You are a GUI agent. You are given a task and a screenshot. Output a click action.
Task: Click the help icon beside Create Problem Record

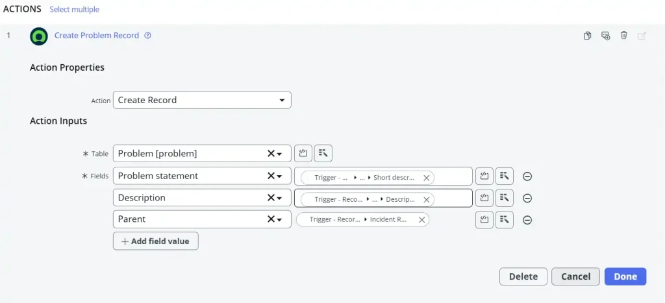(x=147, y=36)
